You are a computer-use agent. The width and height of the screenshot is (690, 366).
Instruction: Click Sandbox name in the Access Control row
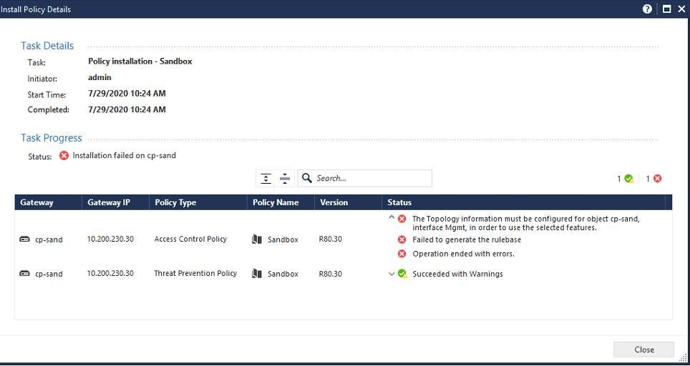[x=283, y=240]
